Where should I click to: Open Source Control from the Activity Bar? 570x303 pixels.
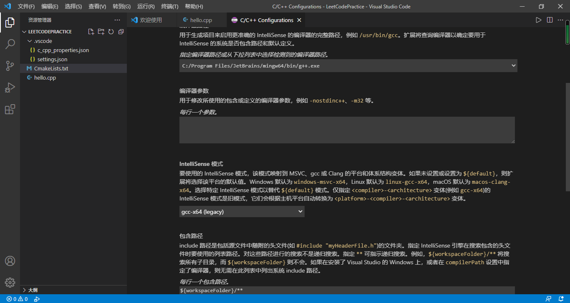click(10, 66)
